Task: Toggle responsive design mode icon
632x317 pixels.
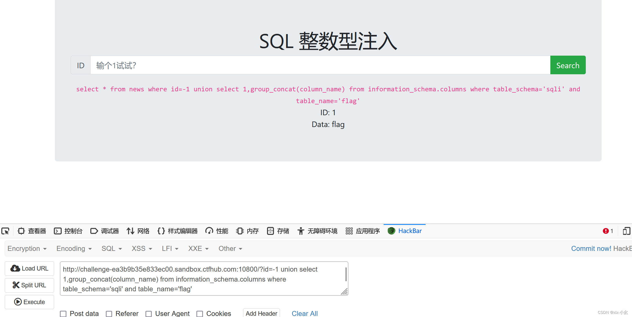Action: tap(626, 231)
